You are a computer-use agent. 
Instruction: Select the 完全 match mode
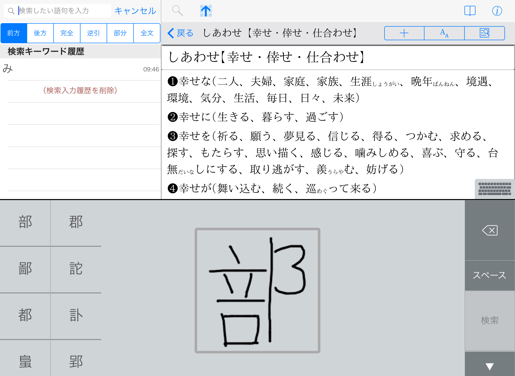[67, 33]
